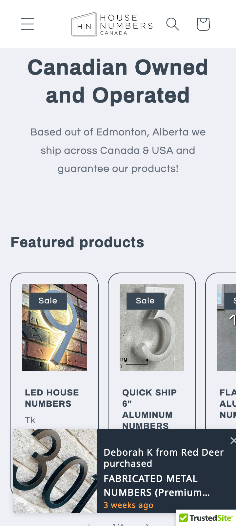This screenshot has height=526, width=236.
Task: Open LED House Numbers product title
Action: click(52, 398)
